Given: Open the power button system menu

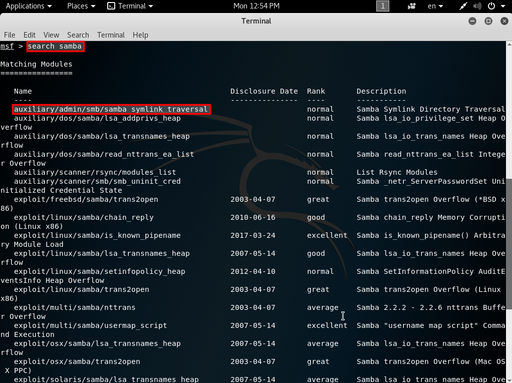Looking at the screenshot, I should coord(491,6).
